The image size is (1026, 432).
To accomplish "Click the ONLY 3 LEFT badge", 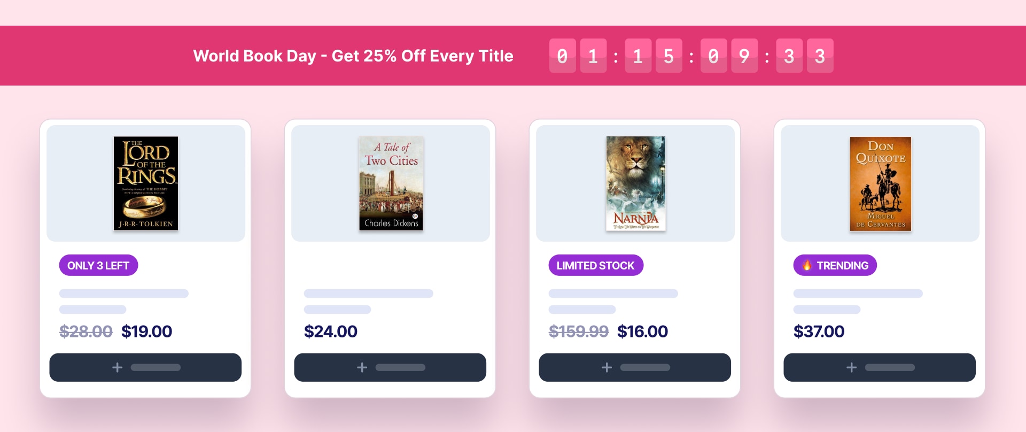I will click(98, 265).
